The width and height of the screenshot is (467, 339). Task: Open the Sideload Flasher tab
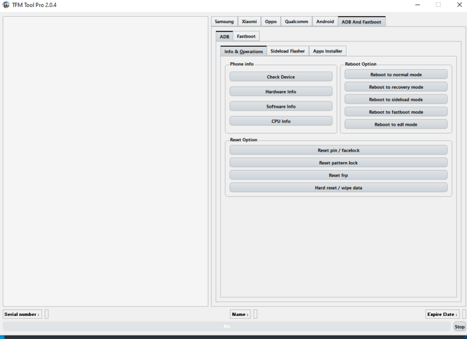pyautogui.click(x=288, y=51)
